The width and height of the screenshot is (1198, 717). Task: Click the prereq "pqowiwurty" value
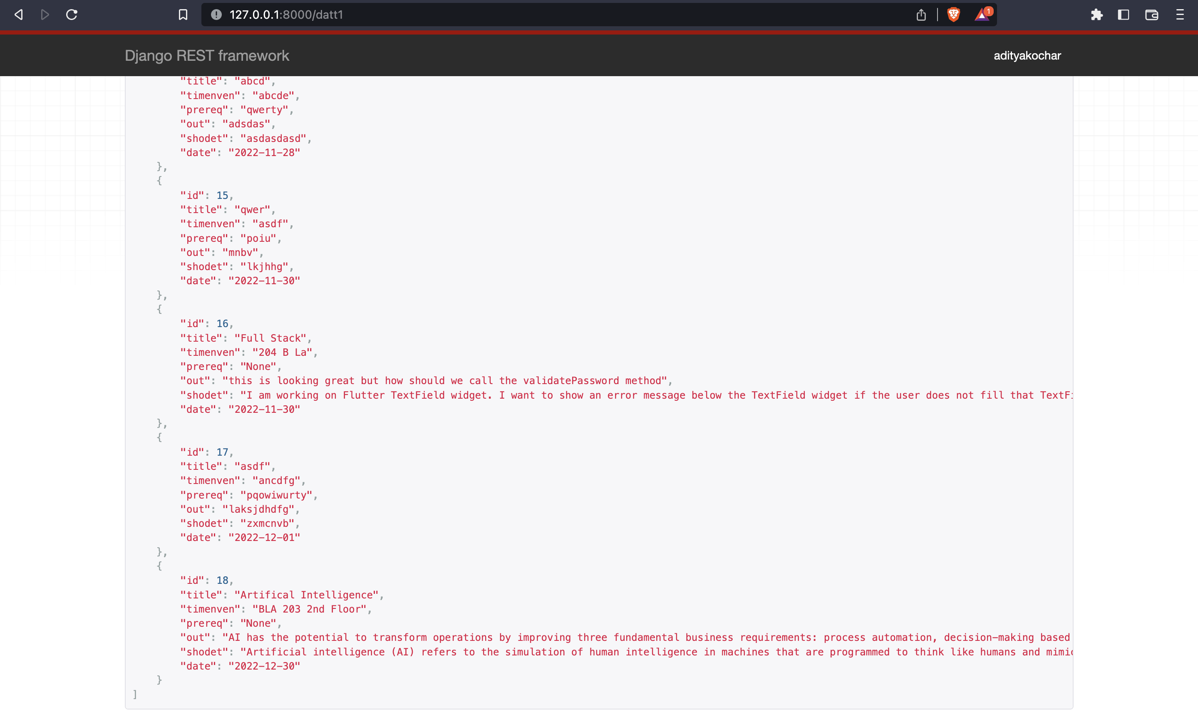tap(276, 495)
